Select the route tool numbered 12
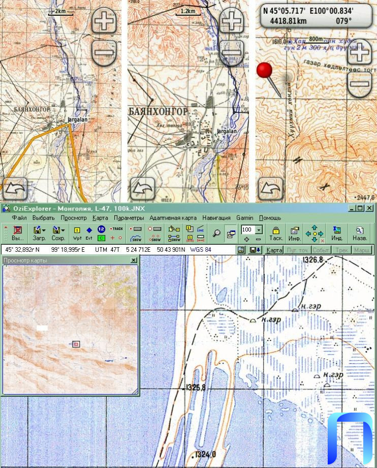 [101, 229]
